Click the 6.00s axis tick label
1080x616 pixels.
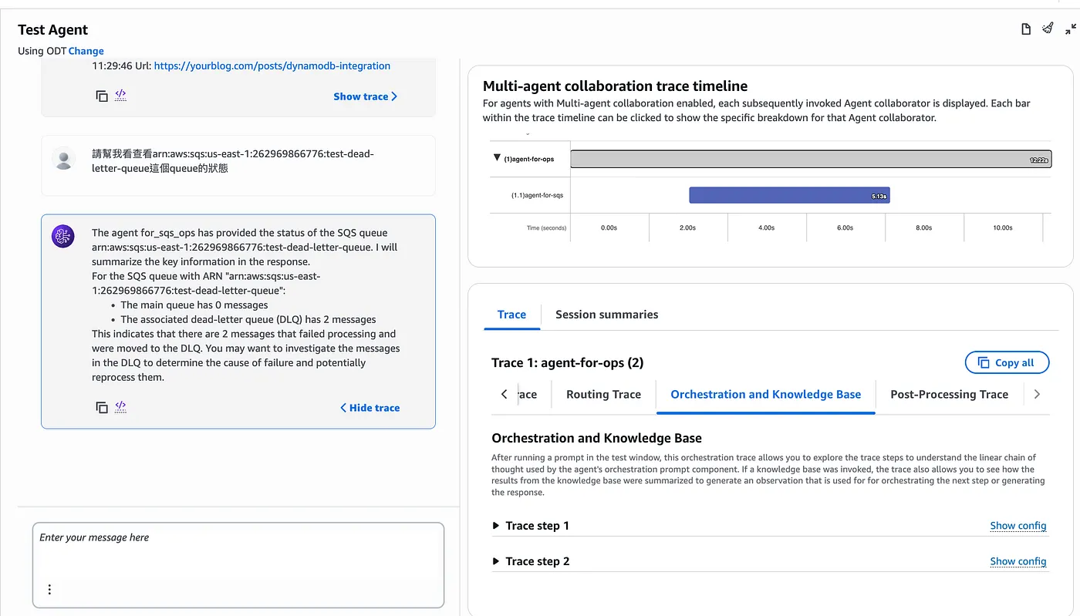(845, 228)
